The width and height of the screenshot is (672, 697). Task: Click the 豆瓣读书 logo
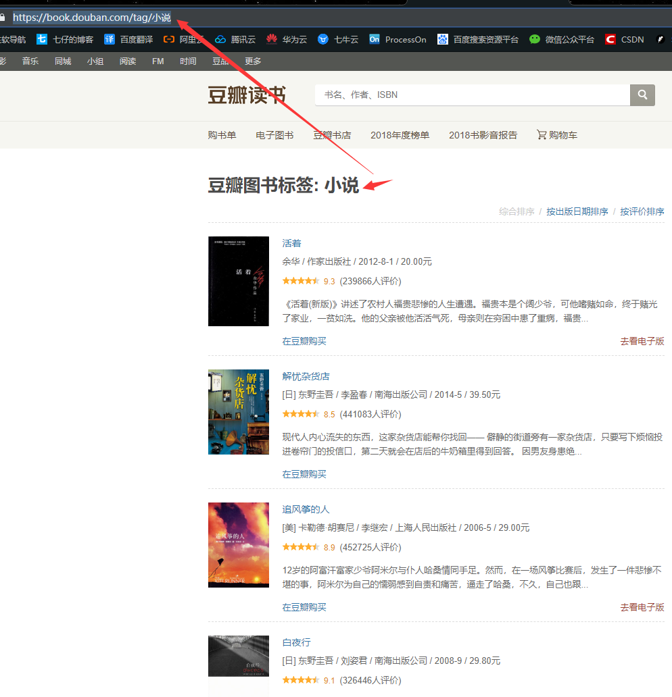(247, 95)
